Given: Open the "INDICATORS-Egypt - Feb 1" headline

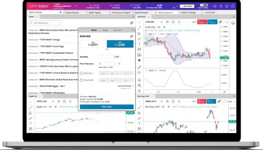Looking at the screenshot, I should (52, 86).
